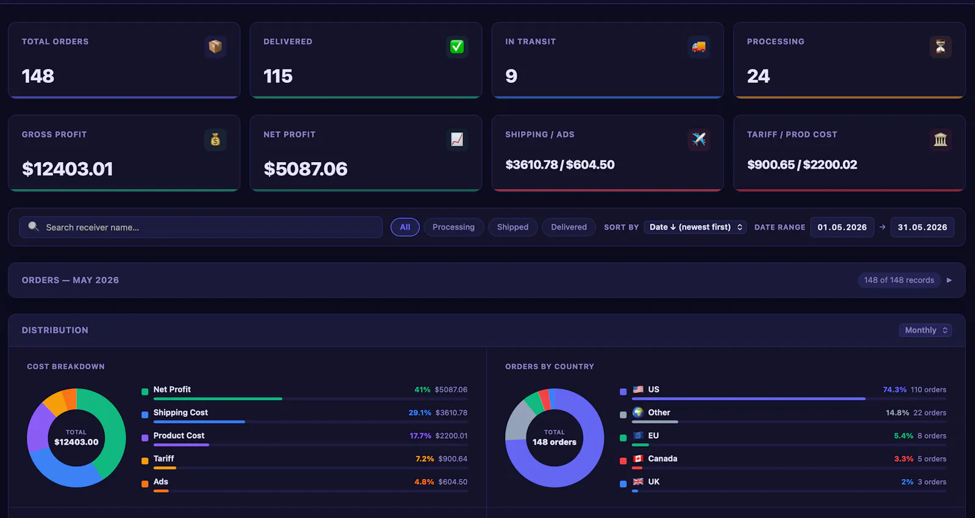Viewport: 975px width, 518px height.
Task: Click the globe icon beside Other
Action: 638,413
